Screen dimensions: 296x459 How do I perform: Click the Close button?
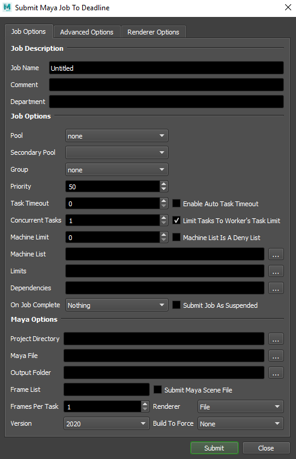point(266,448)
